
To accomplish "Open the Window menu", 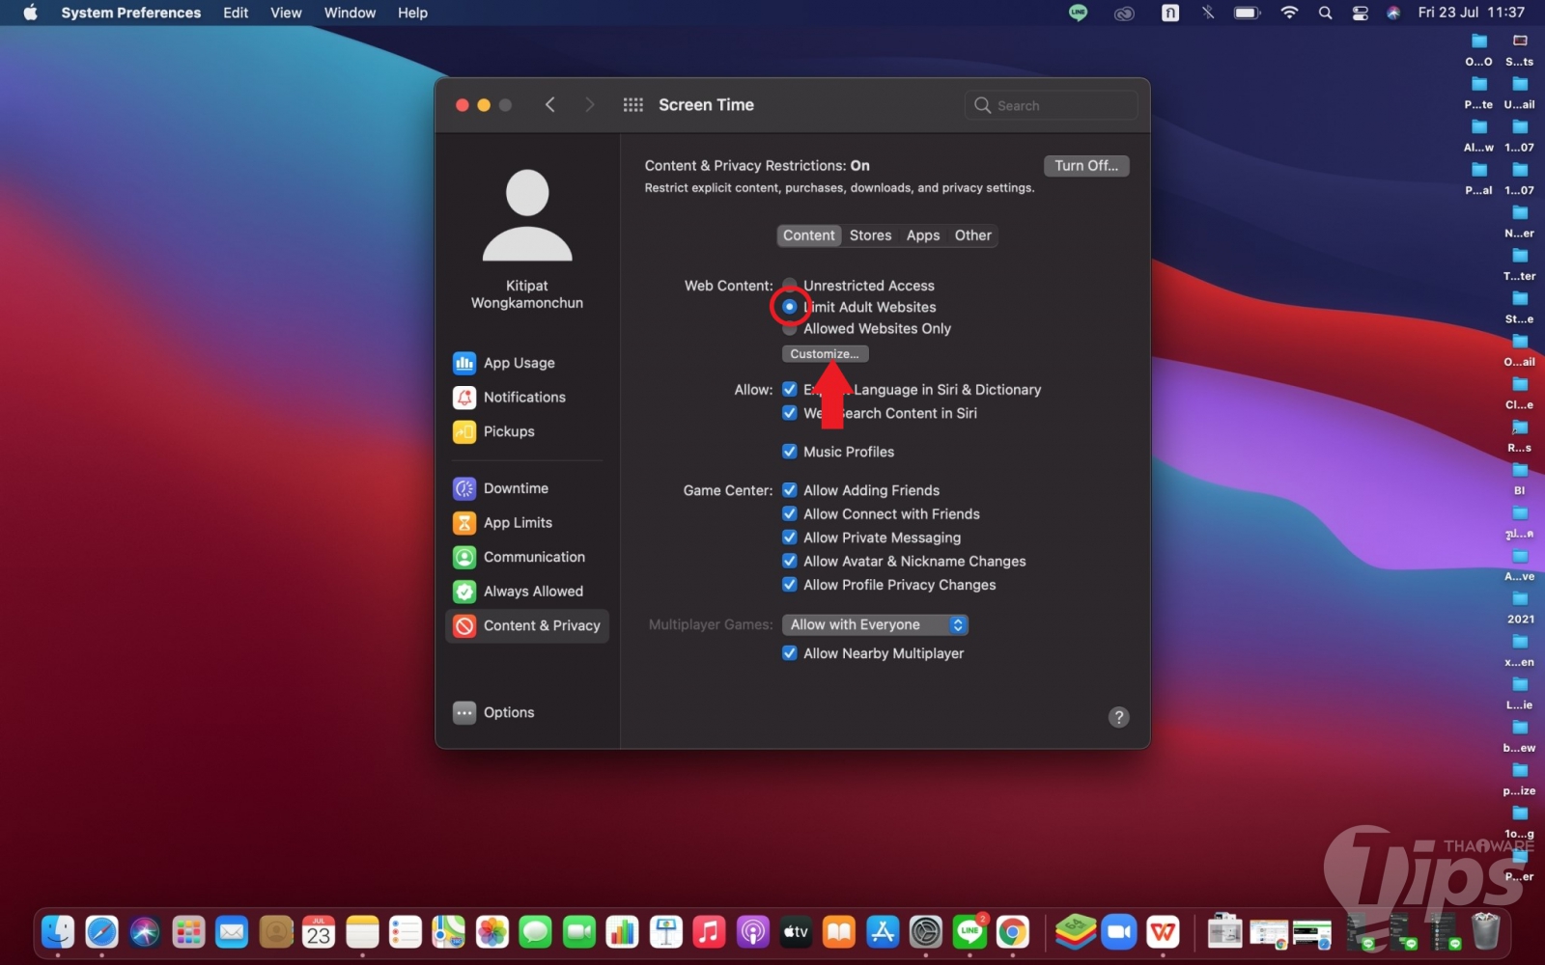I will (350, 13).
